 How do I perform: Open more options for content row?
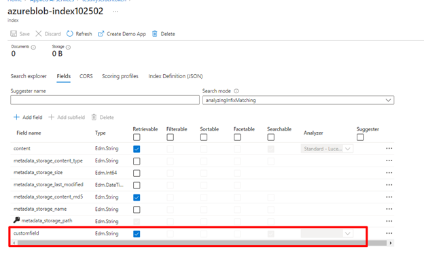point(389,148)
